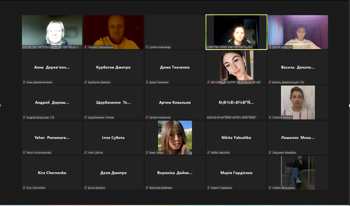Click the small name label "София Явтушенко"
Screen dimensions: 350x206
pyautogui.click(x=284, y=188)
